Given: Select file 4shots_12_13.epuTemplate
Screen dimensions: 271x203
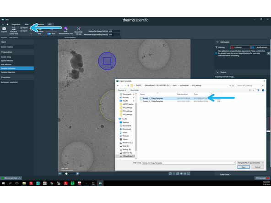Looking at the screenshot, I should pos(153,98).
